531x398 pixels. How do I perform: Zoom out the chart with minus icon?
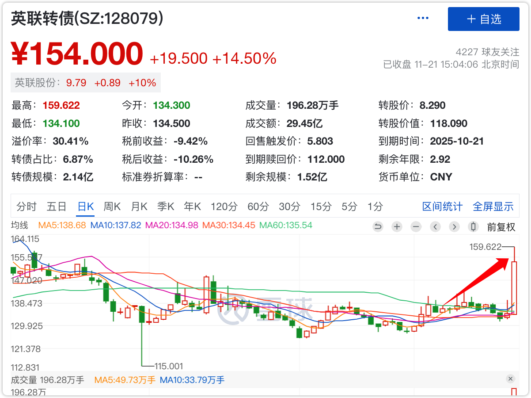(416, 227)
